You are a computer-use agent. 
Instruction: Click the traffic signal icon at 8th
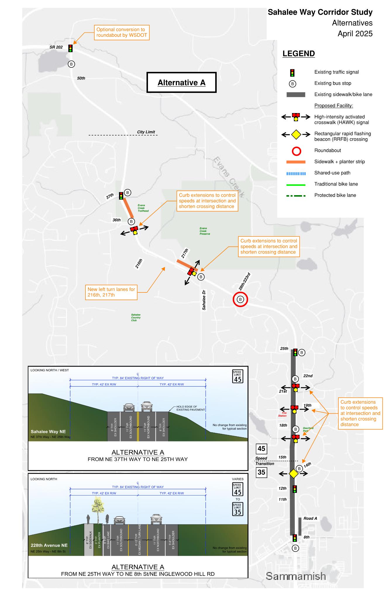[295, 538]
